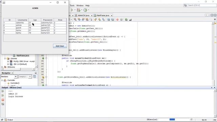Image resolution: width=217 pixels, height=122 pixels.
Task: Click the Comment editor icon
Action: tap(126, 20)
